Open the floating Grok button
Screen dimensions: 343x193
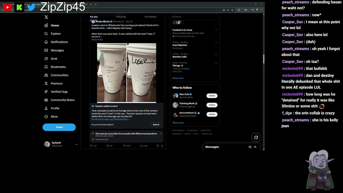pos(256,138)
